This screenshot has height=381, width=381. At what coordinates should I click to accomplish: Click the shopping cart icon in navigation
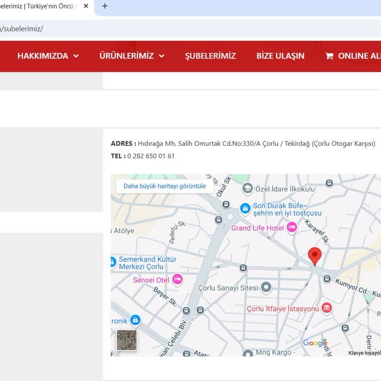pos(329,56)
